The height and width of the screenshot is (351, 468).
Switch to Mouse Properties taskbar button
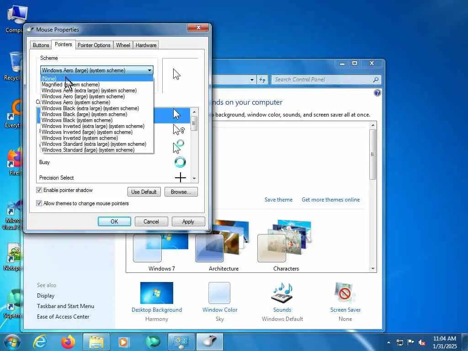point(209,342)
